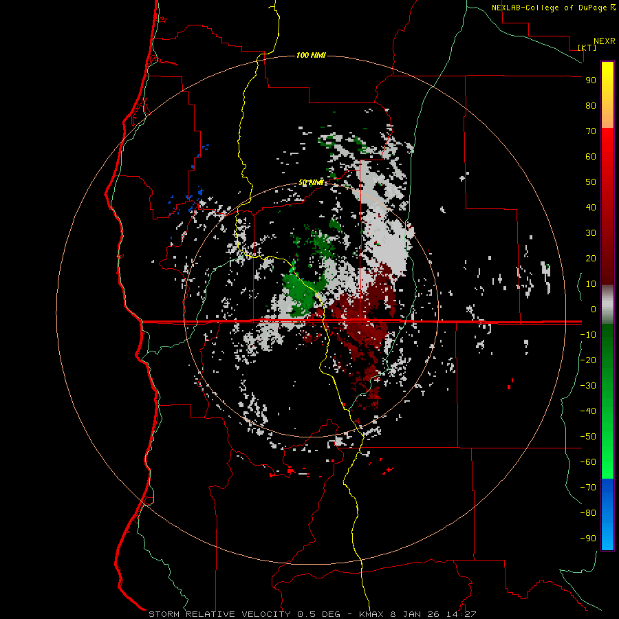Click the 50 NMI range ring label
This screenshot has width=619, height=619.
pyautogui.click(x=311, y=182)
